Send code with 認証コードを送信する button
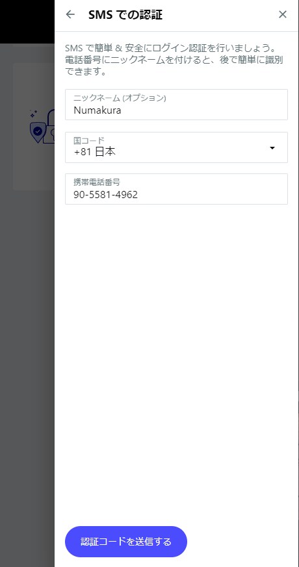 point(126,542)
